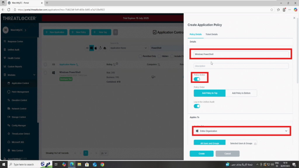Click the Description input field
Viewport: 299px width, 168px height.
(241, 66)
